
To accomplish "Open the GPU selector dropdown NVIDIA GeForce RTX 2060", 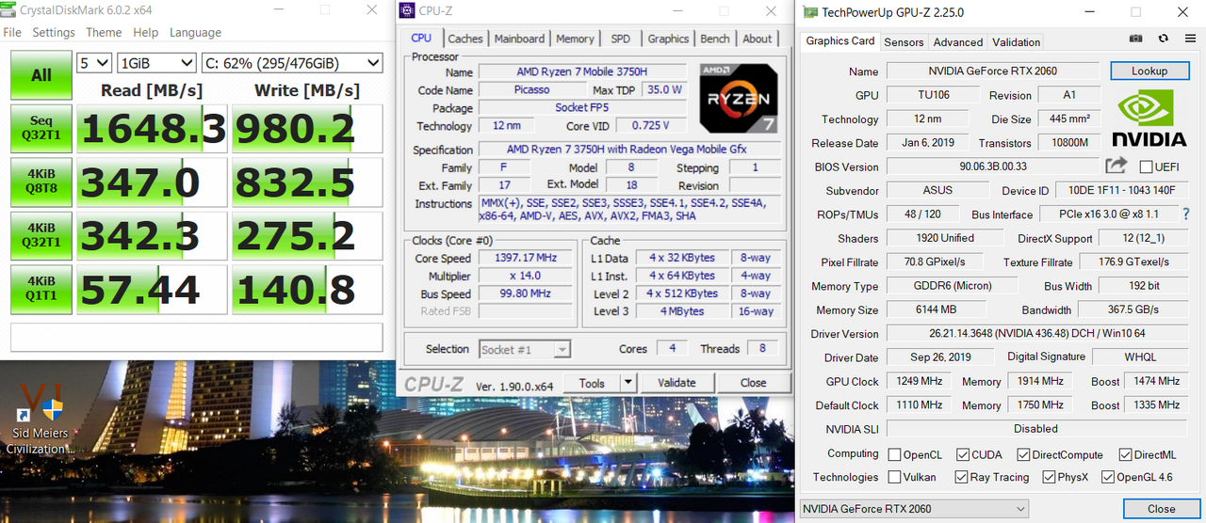I will pos(914,509).
